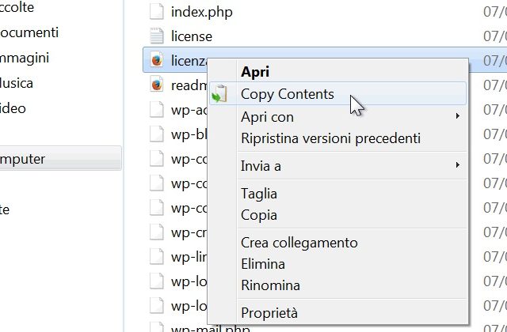
Task: Click Ripristina versioni precedenti
Action: click(x=330, y=138)
